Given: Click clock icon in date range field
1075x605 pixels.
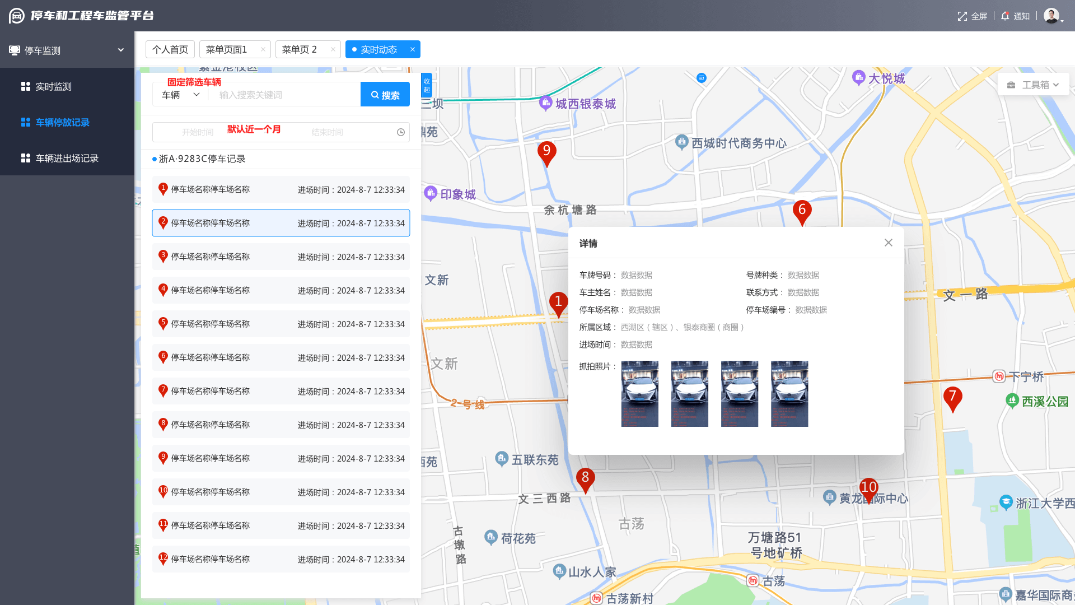Looking at the screenshot, I should pyautogui.click(x=401, y=132).
